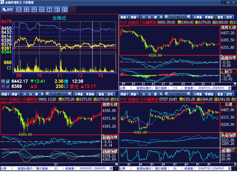
Task: Switch 1-minute chart to 日 daily period
Action: click(30, 94)
